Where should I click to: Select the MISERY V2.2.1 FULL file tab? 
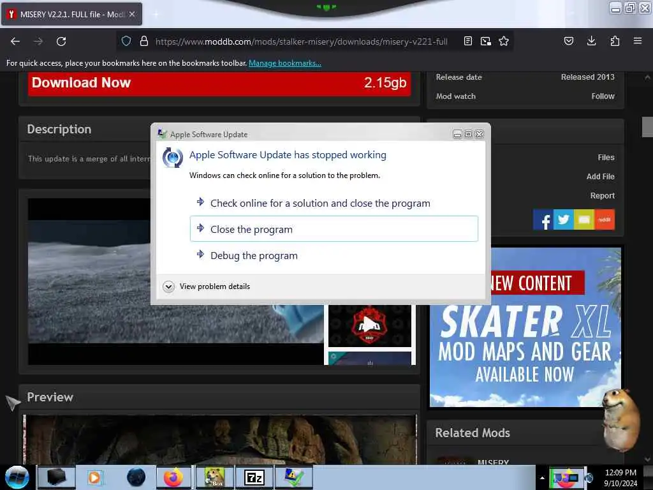pyautogui.click(x=71, y=14)
